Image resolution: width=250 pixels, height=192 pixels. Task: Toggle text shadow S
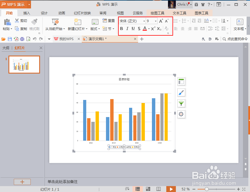(x=139, y=29)
